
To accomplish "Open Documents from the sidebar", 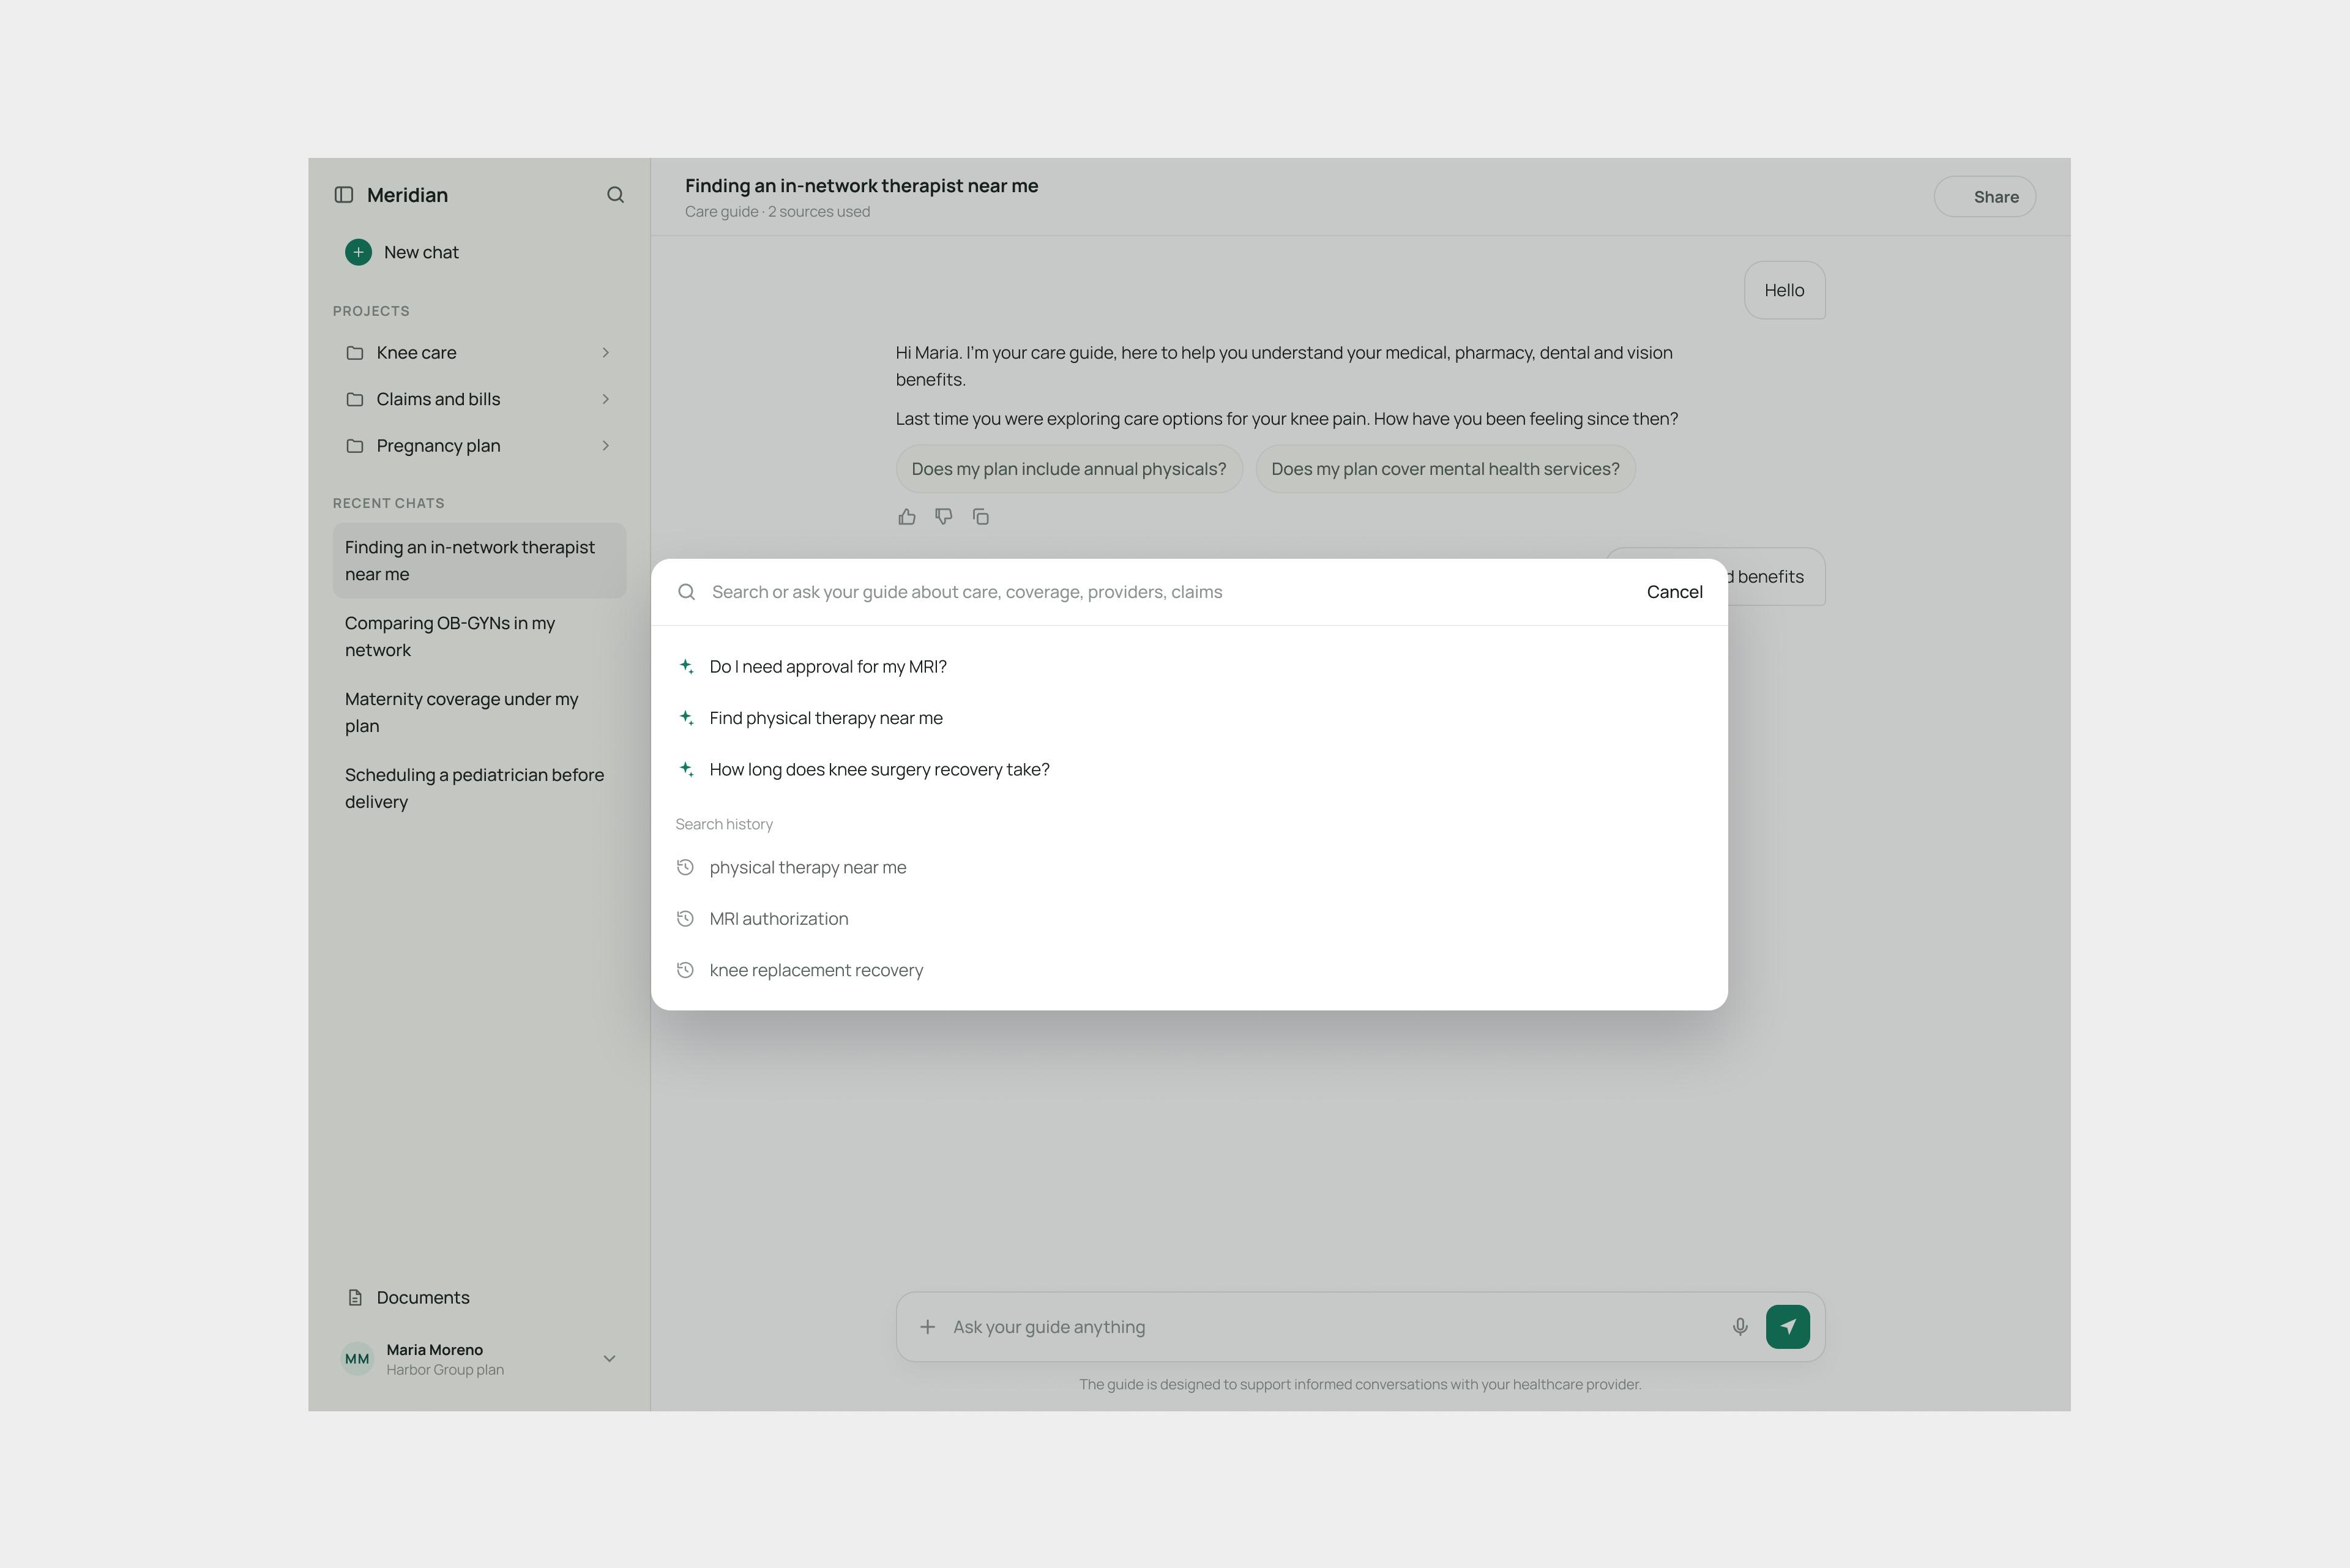I will coord(479,1298).
